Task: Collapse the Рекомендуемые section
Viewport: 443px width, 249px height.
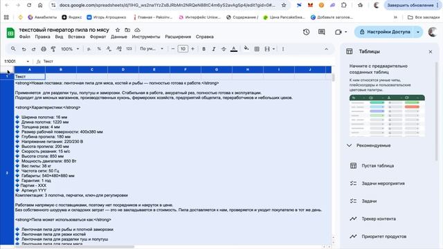Action: (x=349, y=145)
